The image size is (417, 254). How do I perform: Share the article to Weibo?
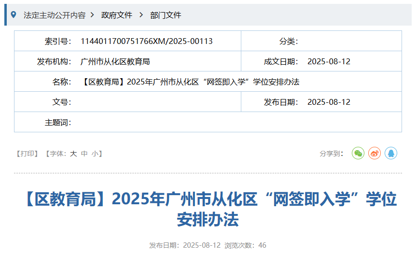pyautogui.click(x=375, y=154)
